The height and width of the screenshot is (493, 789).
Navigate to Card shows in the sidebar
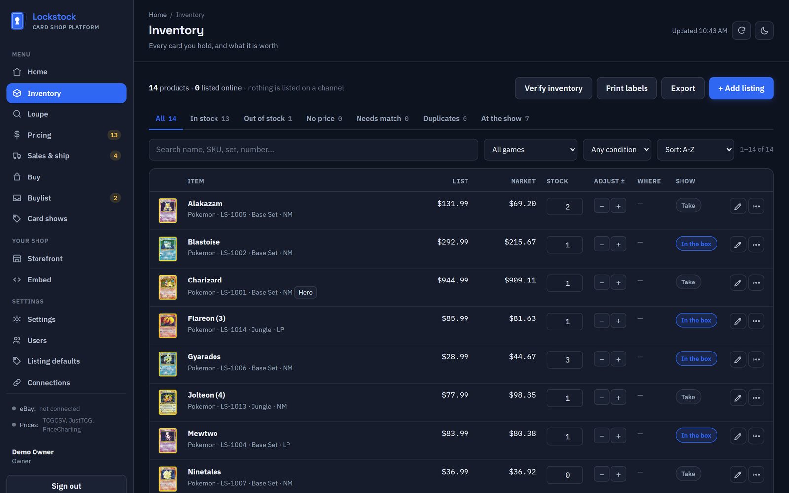click(x=67, y=219)
